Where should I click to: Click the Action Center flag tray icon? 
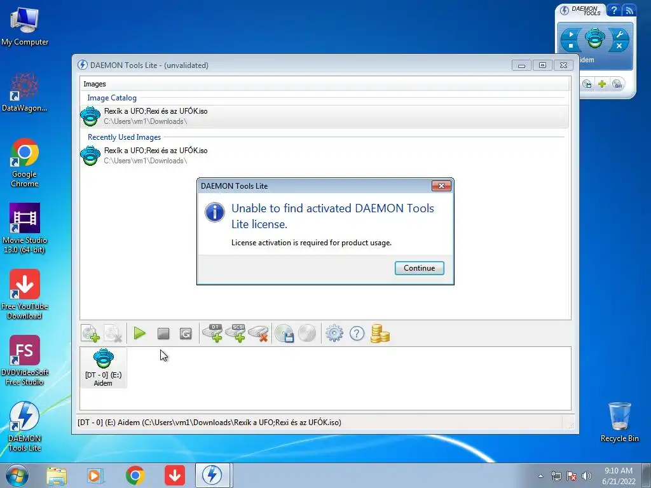tap(572, 476)
